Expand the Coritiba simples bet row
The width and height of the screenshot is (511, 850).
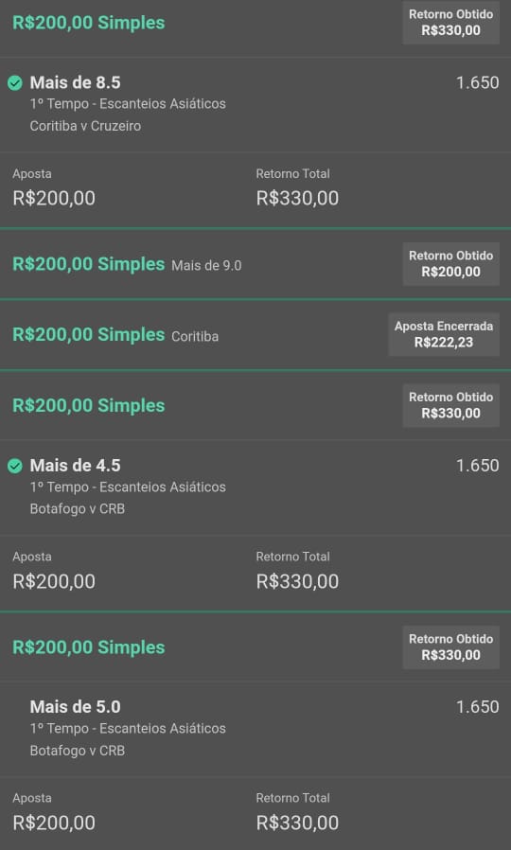click(x=255, y=335)
